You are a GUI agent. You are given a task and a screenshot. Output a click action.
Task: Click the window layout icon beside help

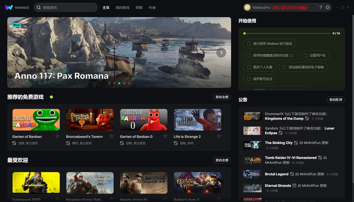tap(313, 7)
